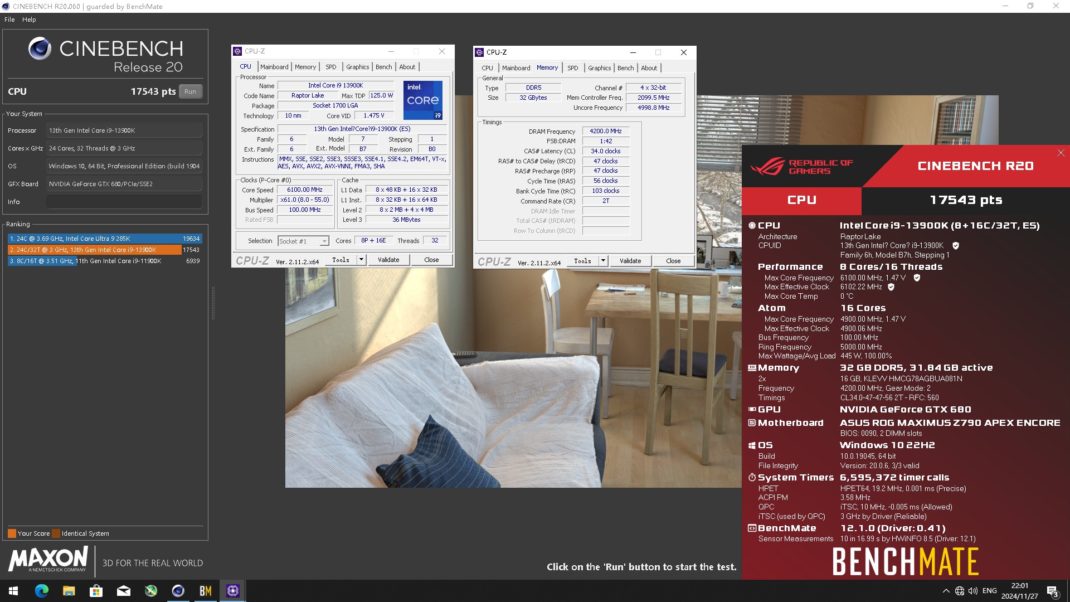This screenshot has width=1070, height=602.
Task: Open About tab in left CPU-Z window
Action: click(407, 67)
